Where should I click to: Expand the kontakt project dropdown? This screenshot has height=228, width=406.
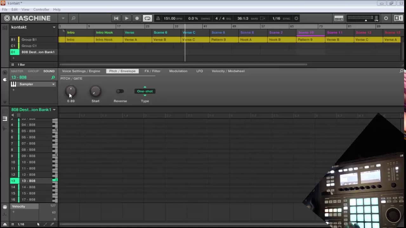pos(54,27)
